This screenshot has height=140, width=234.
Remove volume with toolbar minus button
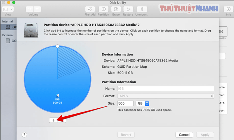37,9
